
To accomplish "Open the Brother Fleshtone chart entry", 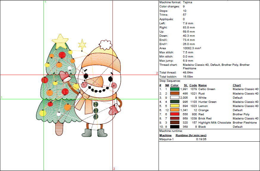I will click(244, 122).
